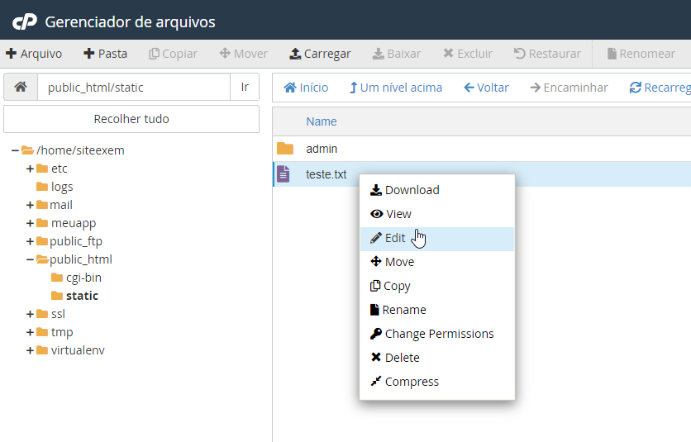This screenshot has height=442, width=691.
Task: Select cgi-bin folder in tree
Action: point(83,278)
